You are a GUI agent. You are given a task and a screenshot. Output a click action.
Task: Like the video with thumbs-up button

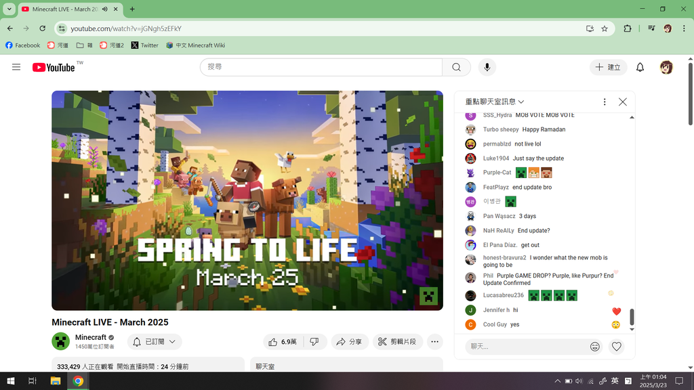pyautogui.click(x=283, y=342)
